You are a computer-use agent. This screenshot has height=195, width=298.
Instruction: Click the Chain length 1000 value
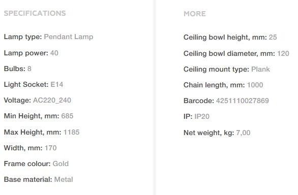click(255, 85)
